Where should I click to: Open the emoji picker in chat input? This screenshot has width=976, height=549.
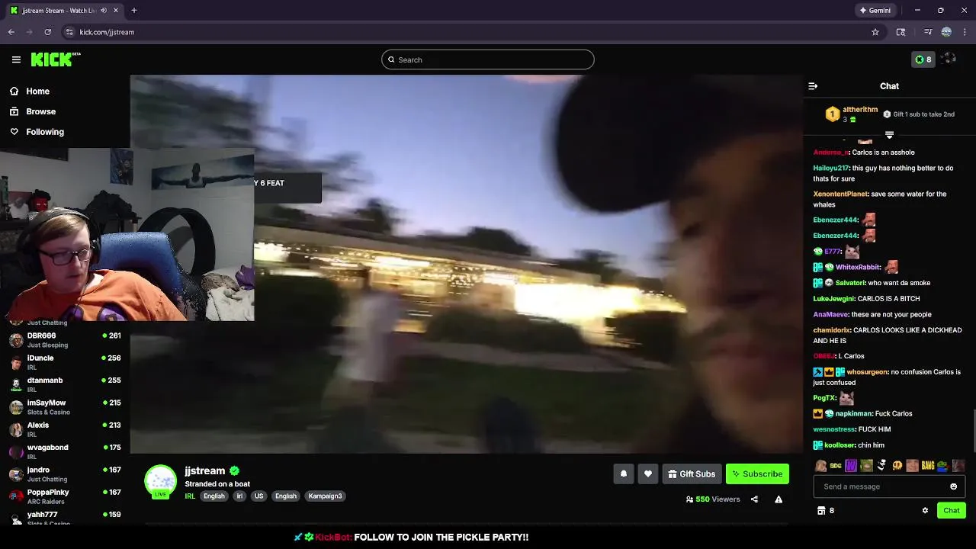(953, 486)
